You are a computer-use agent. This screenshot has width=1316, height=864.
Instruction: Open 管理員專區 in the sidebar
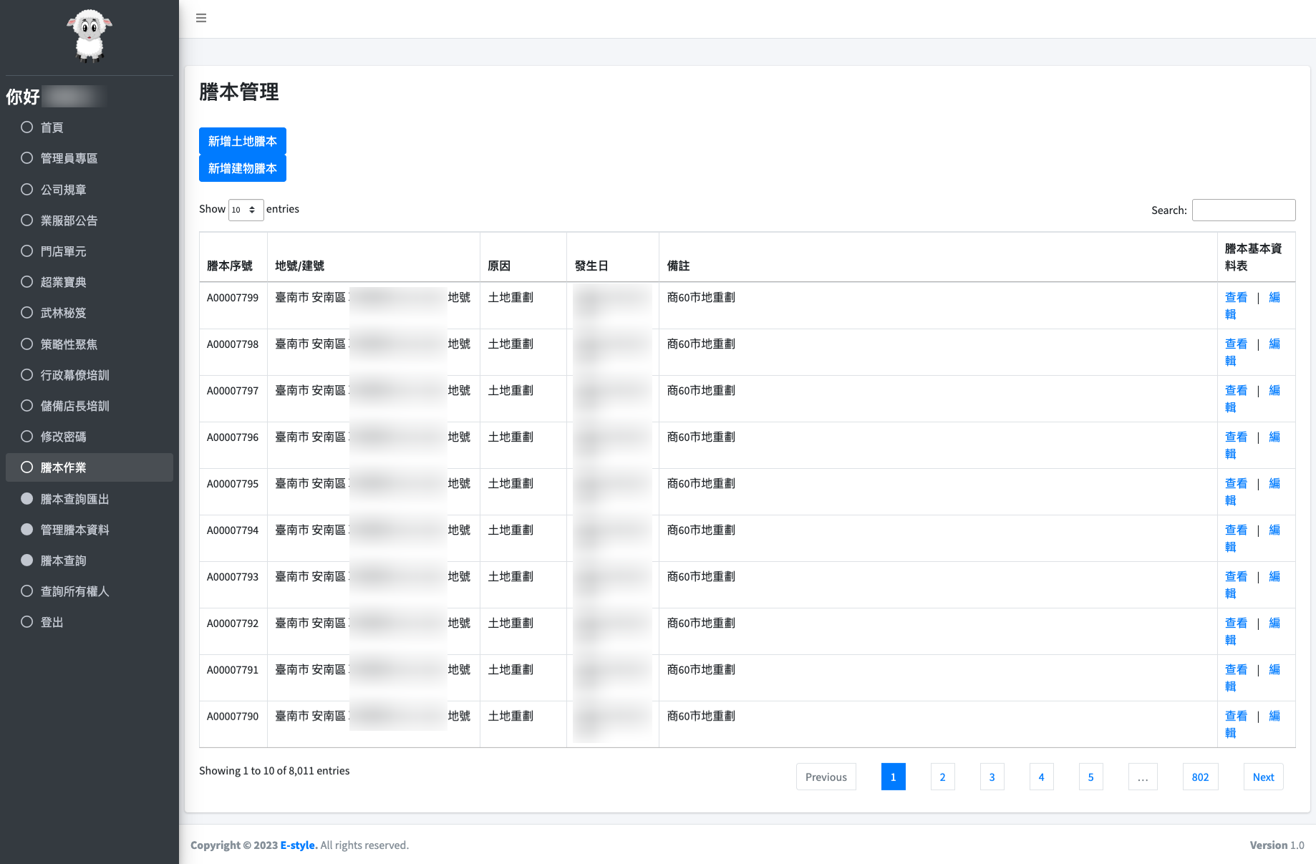(x=69, y=158)
